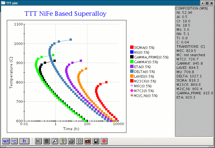Click the ETA: 920.3 transition value
The image size is (215, 148).
(x=186, y=98)
